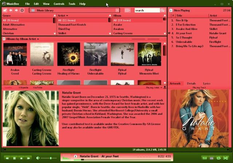
Task: Open the Wikipedia tab
Action: pyautogui.click(x=23, y=88)
